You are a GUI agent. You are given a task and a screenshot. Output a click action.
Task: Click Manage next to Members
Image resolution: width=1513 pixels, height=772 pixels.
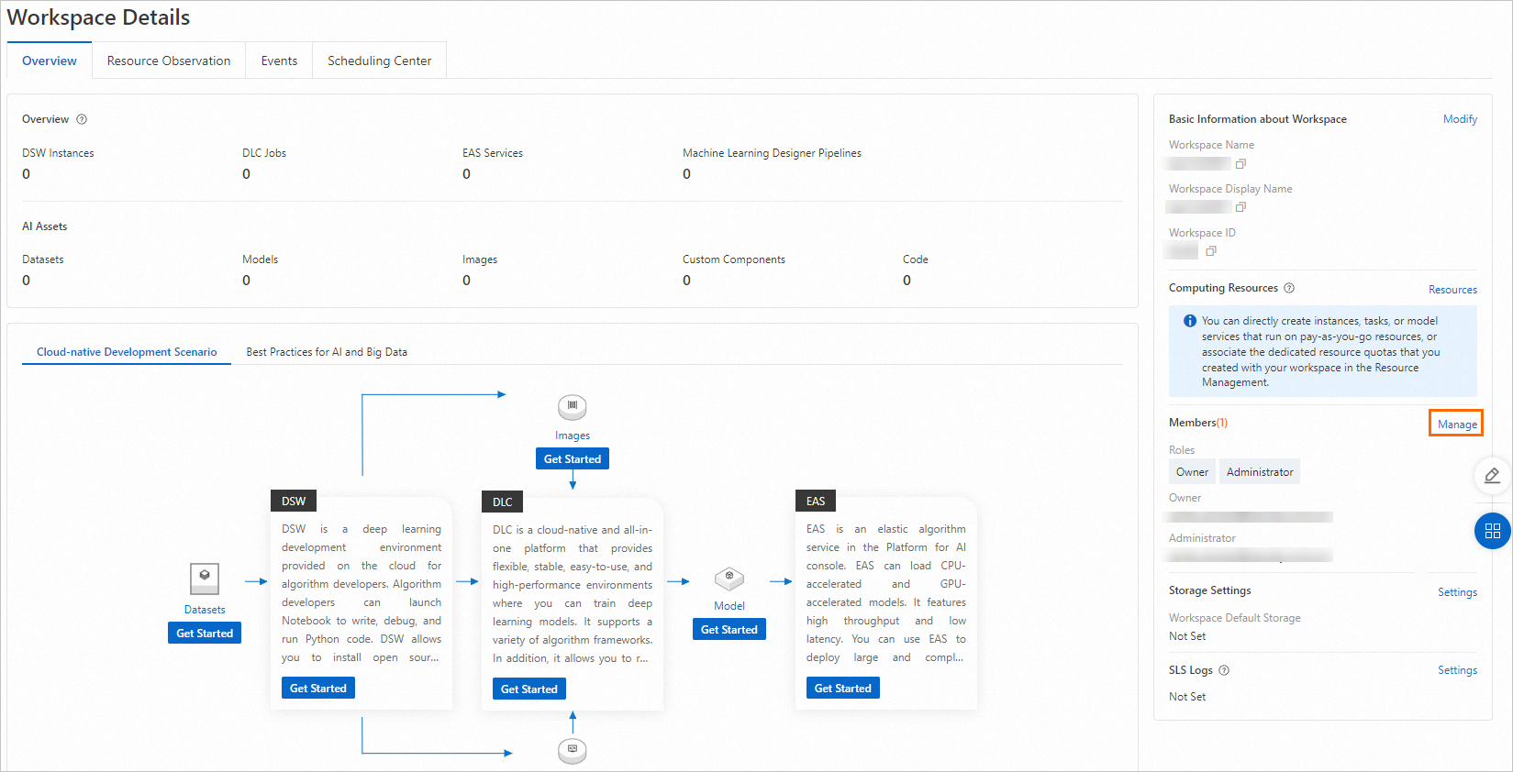[x=1457, y=424]
